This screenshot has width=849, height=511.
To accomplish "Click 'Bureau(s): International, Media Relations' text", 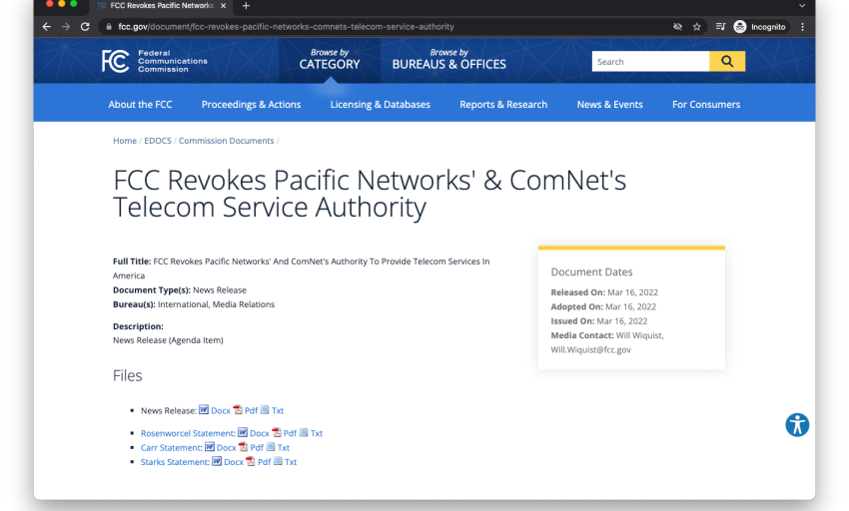I will [x=194, y=304].
